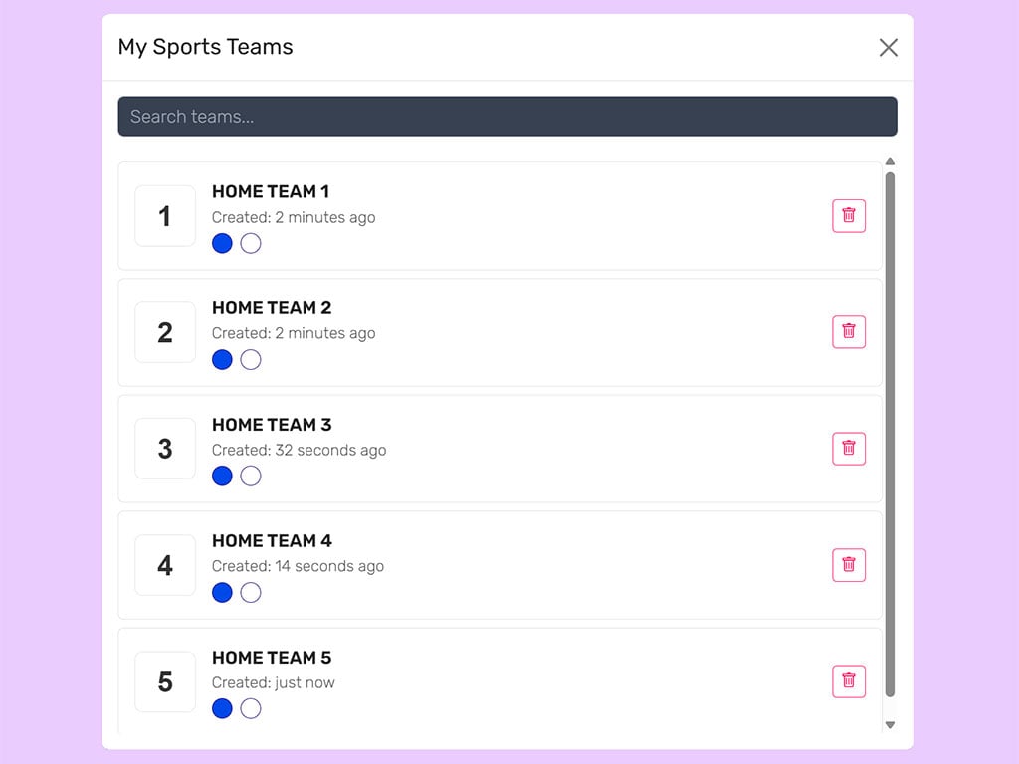Click the scrollbar down arrow

(x=889, y=724)
